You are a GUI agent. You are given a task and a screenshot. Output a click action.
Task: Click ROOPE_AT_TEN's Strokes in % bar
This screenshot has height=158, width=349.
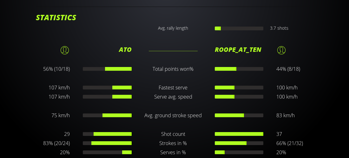point(239,143)
